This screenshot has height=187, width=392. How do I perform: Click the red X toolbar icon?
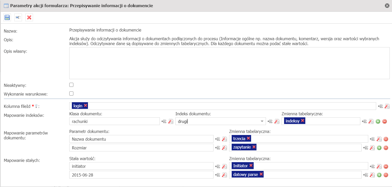pyautogui.click(x=29, y=17)
